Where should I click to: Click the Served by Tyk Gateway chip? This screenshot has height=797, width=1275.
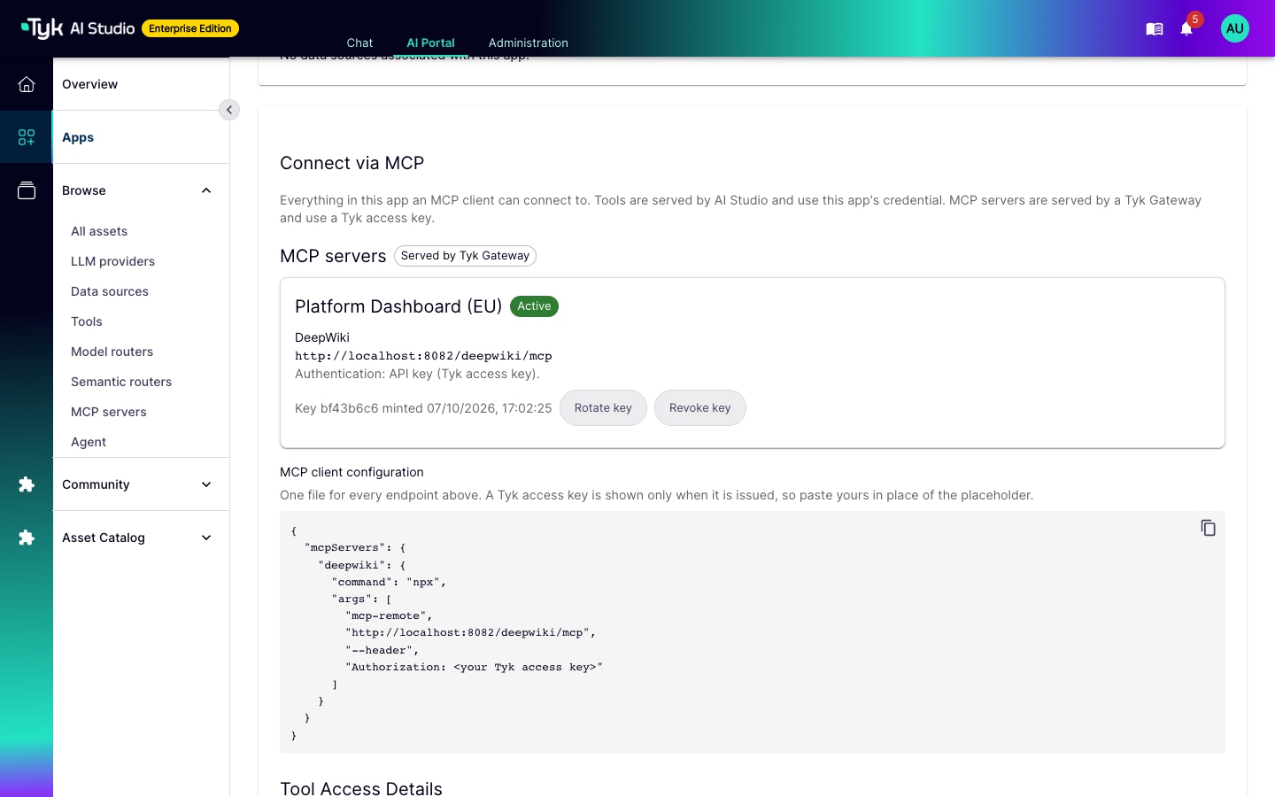click(465, 256)
